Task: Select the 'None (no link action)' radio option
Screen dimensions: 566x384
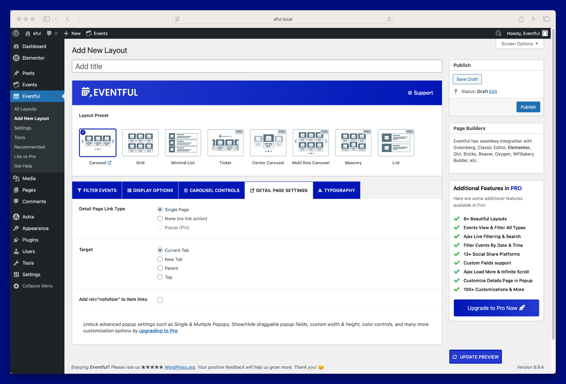Action: coord(160,218)
